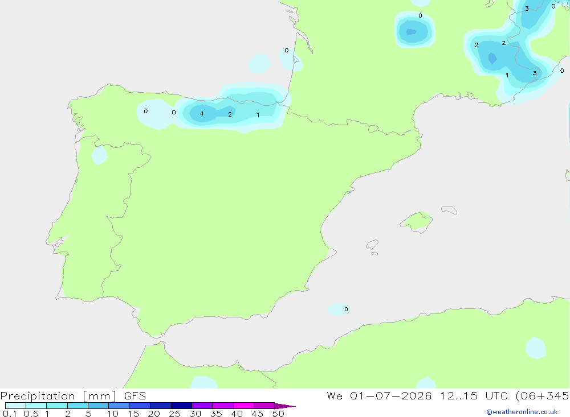Click the 0.1–0.5 mm palest cyan legend swatch
This screenshot has width=570, height=417.
(15, 406)
